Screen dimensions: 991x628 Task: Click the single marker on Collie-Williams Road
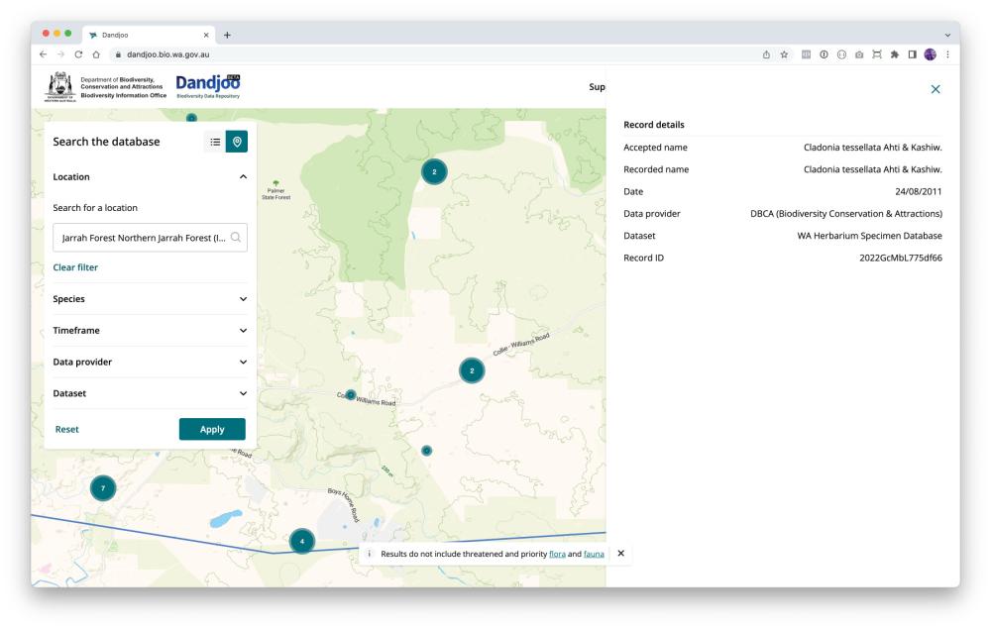(x=351, y=395)
